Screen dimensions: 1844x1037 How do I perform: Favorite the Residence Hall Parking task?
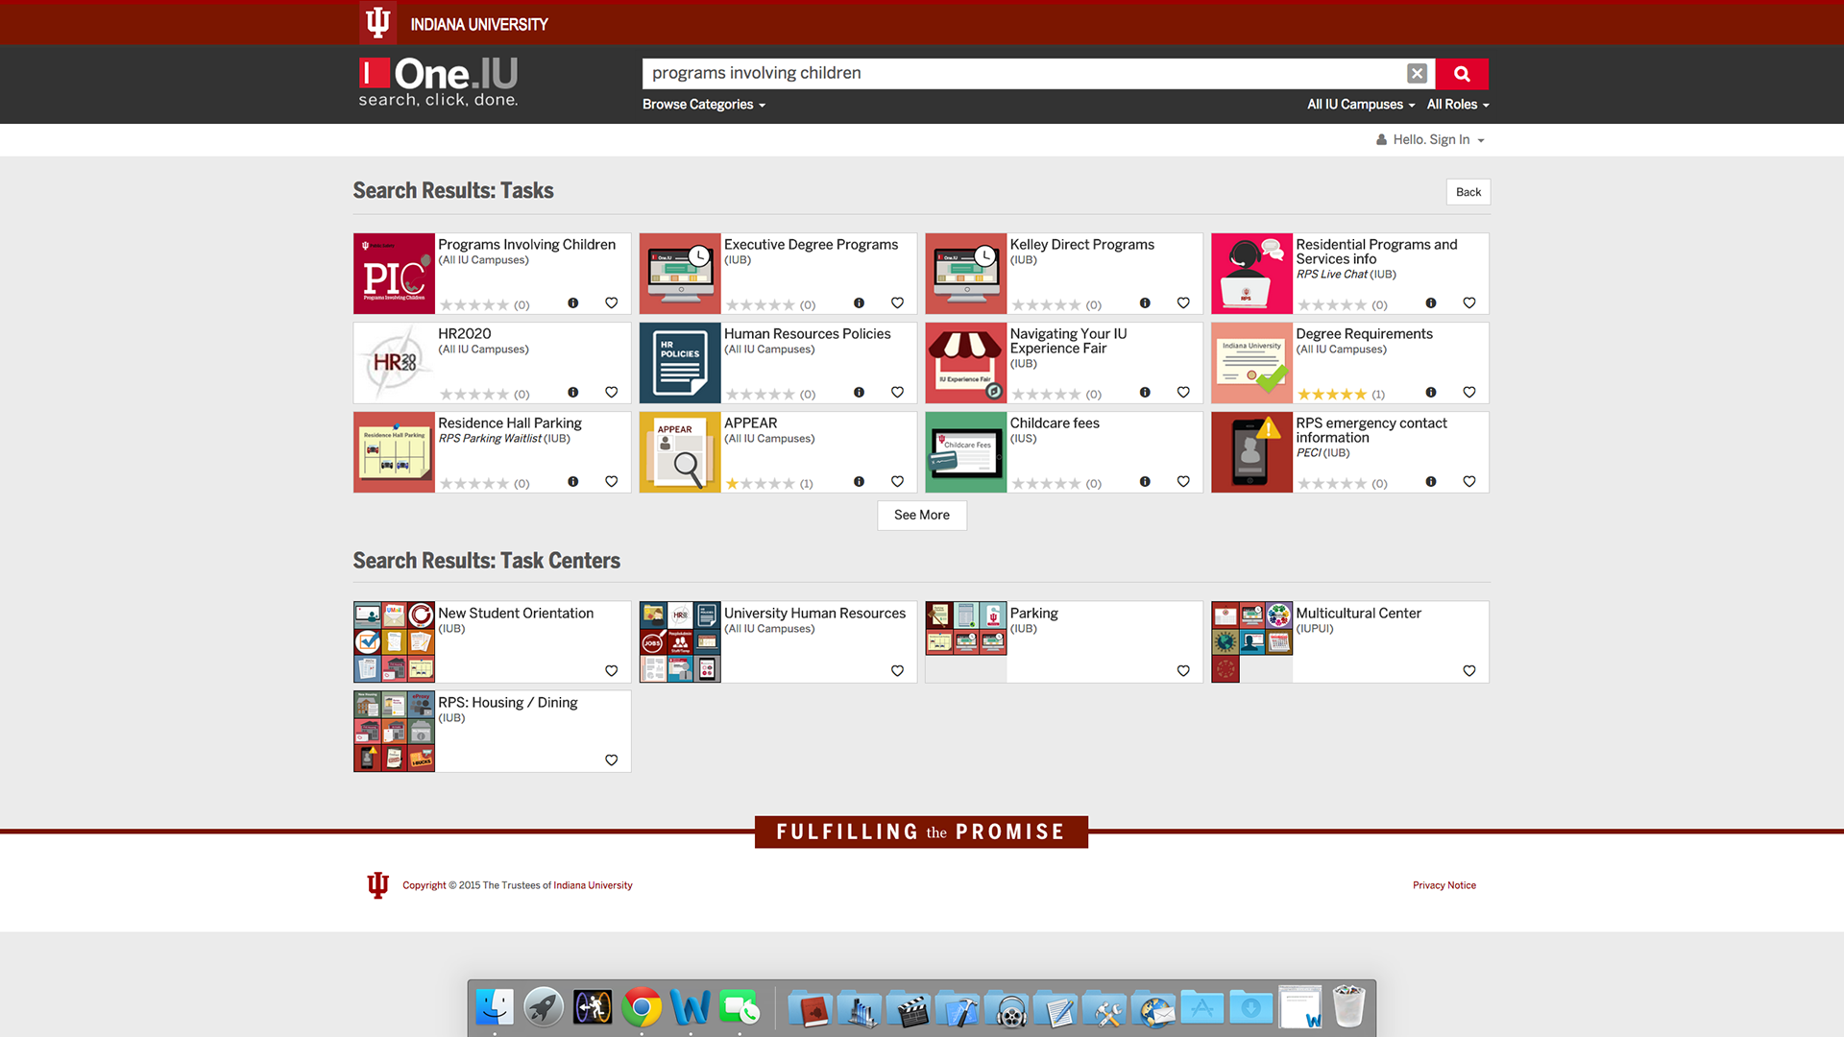[611, 482]
